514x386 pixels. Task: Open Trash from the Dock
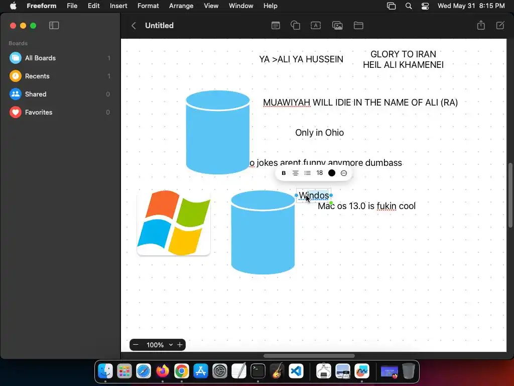[x=408, y=371]
